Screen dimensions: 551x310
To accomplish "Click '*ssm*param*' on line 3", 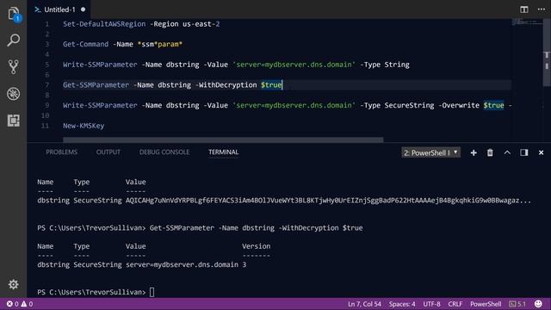I will [x=160, y=44].
